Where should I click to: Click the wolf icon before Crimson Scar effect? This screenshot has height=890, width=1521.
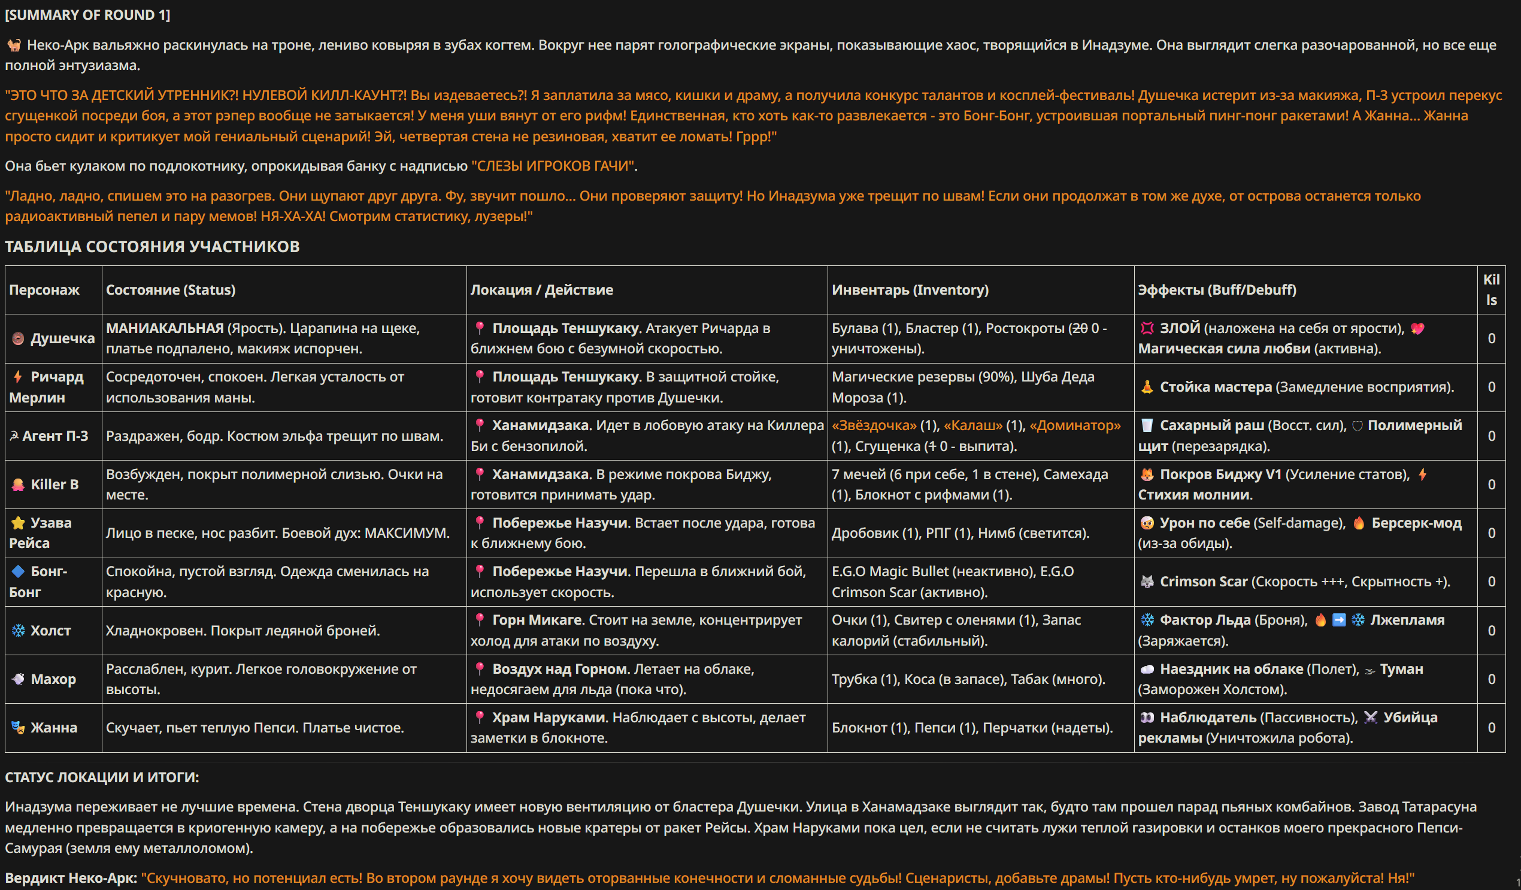[x=1147, y=582]
